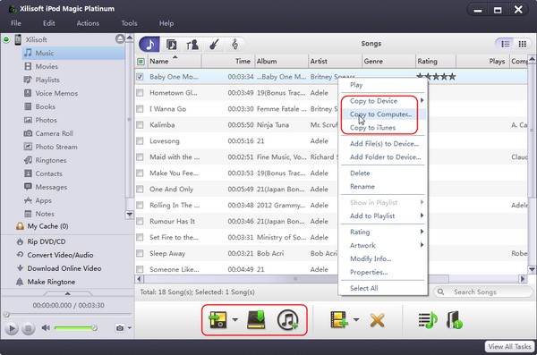Open the File menu

point(16,23)
